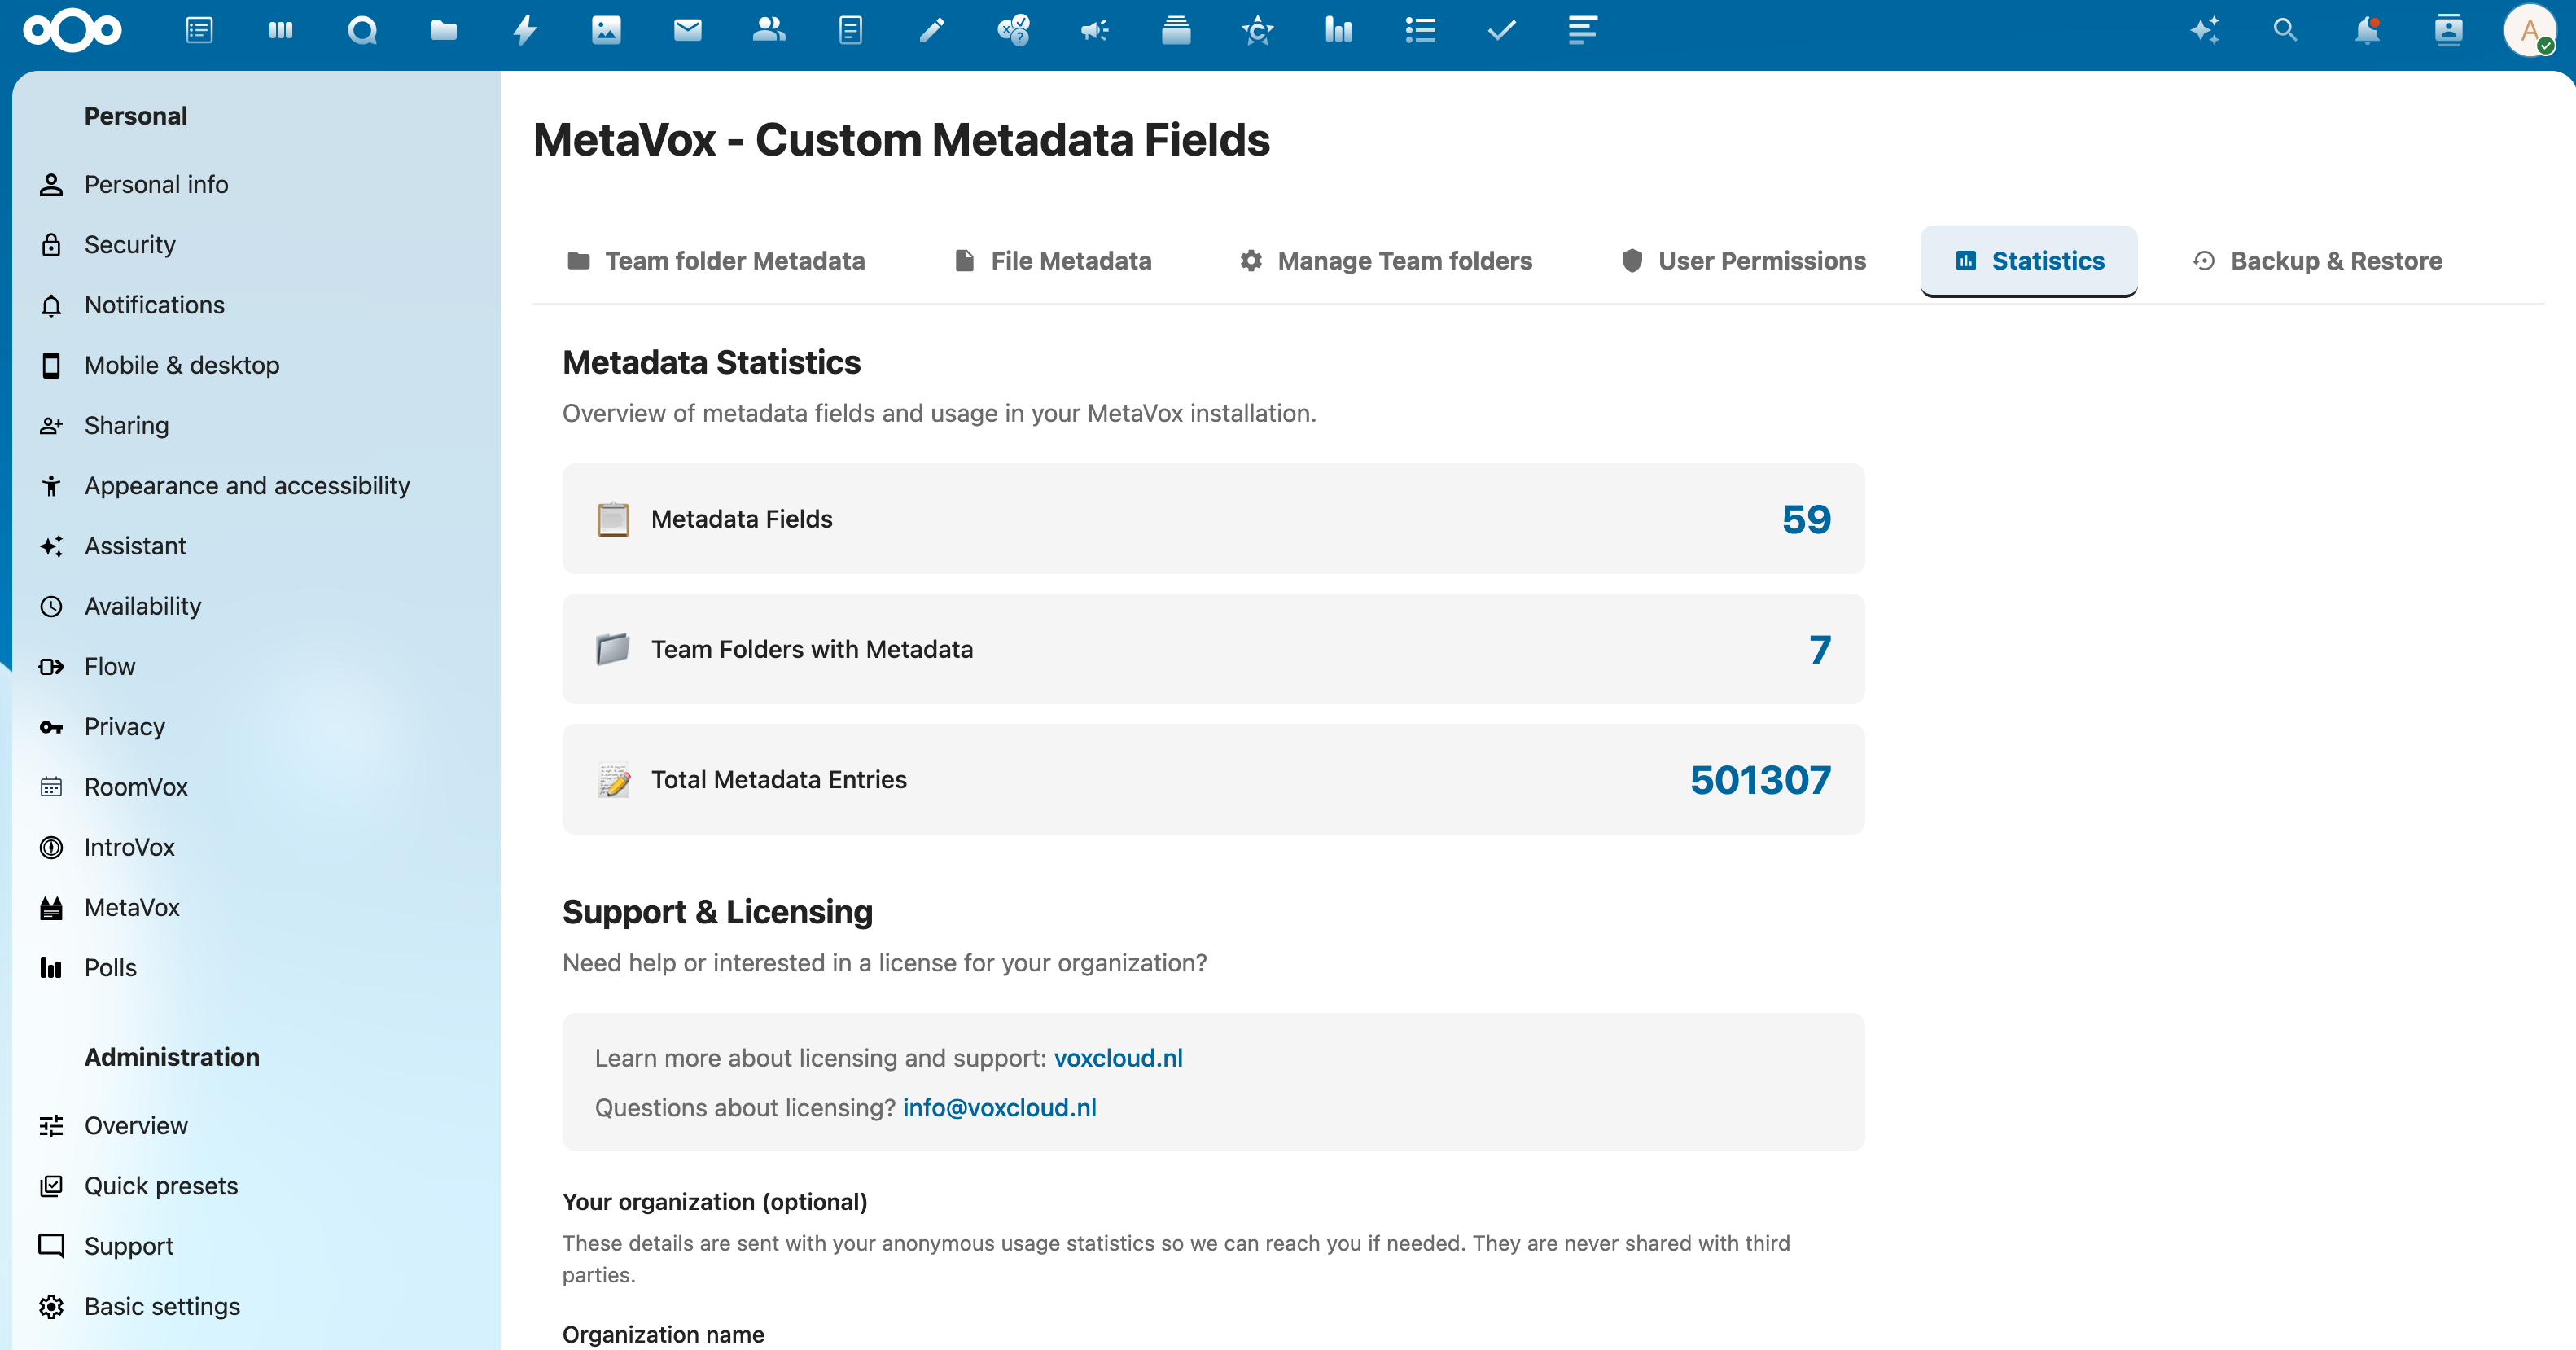Image resolution: width=2576 pixels, height=1350 pixels.
Task: Select MetaVox in the sidebar
Action: tap(256, 908)
